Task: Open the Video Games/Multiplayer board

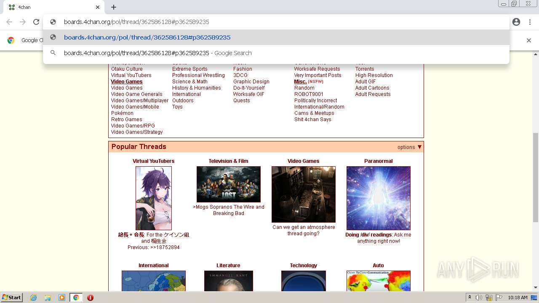Action: (x=140, y=101)
